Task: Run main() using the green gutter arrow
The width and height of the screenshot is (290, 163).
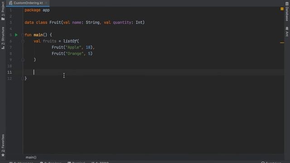Action: pyautogui.click(x=16, y=35)
